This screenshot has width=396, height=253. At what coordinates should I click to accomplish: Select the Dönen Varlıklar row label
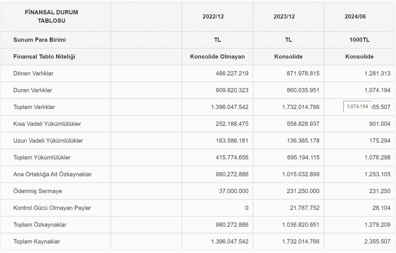coord(33,73)
